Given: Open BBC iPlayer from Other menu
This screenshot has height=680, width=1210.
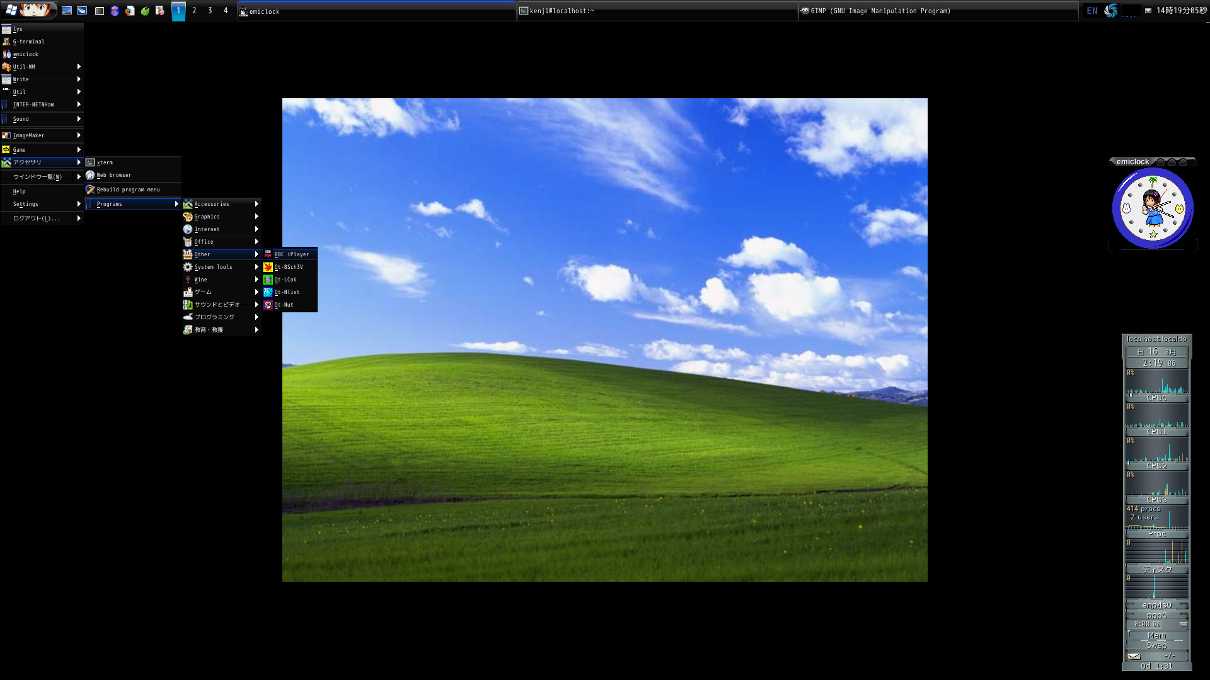Looking at the screenshot, I should tap(291, 254).
